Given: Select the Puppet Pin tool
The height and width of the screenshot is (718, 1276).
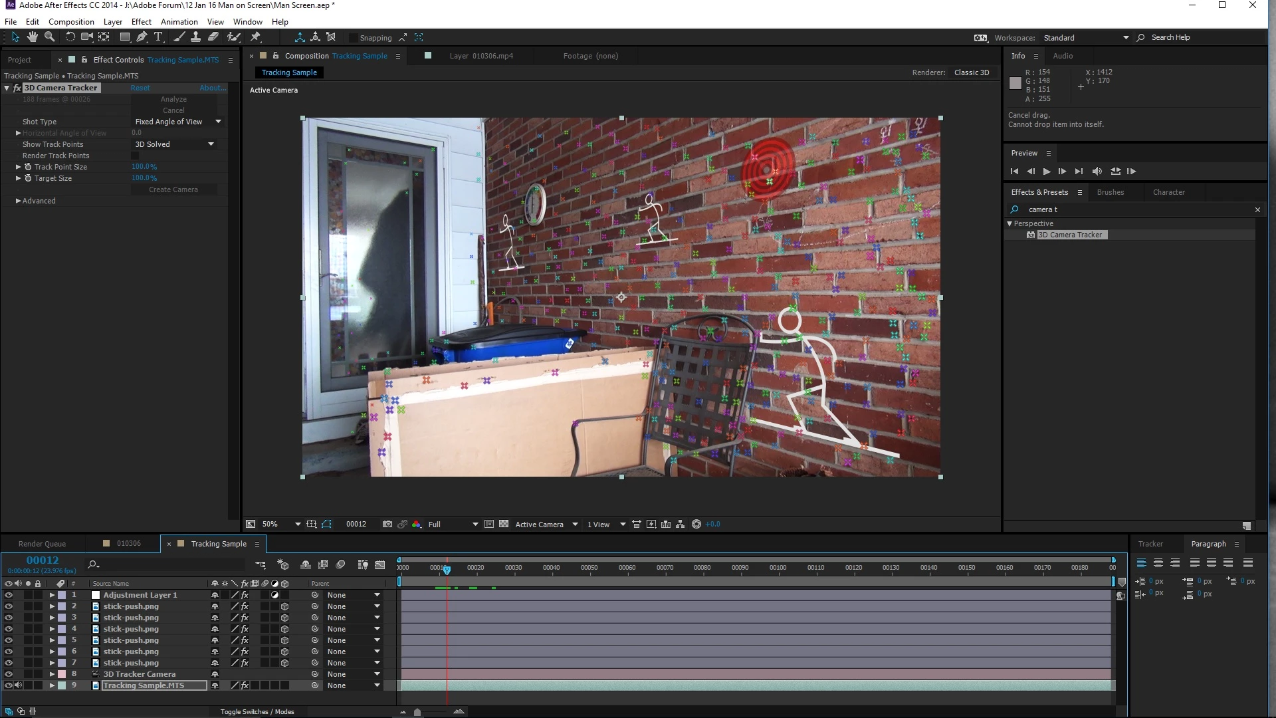Looking at the screenshot, I should (255, 37).
